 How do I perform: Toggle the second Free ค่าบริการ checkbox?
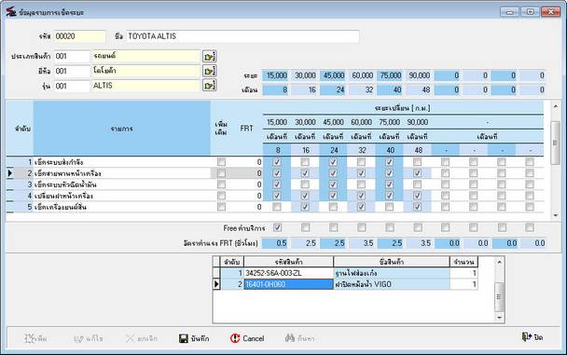(306, 227)
